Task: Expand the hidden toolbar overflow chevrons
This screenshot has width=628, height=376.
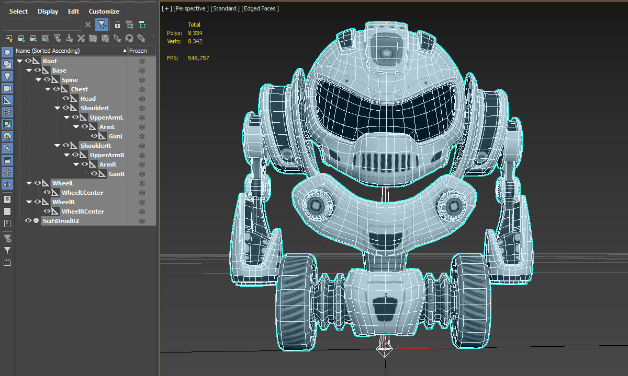Action: [153, 36]
